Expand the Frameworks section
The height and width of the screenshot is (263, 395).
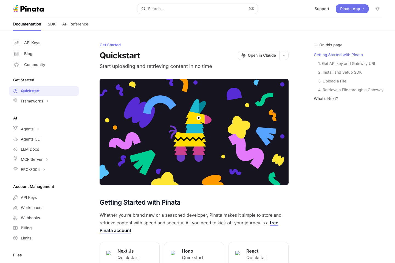click(47, 101)
